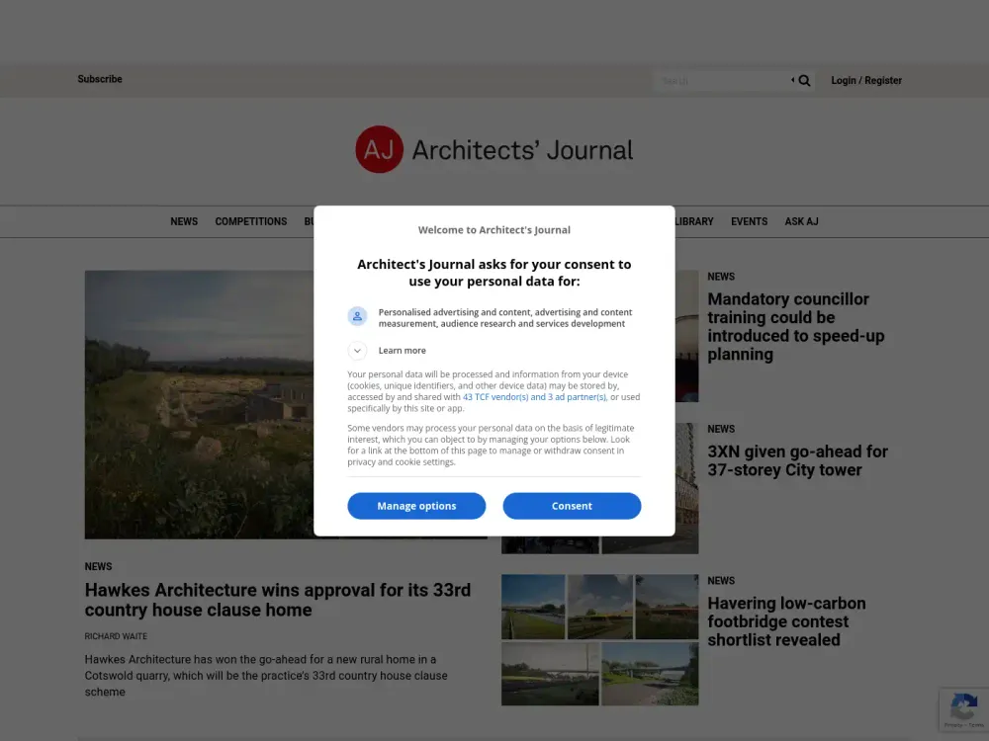Click the Consent button
989x741 pixels.
[x=572, y=505]
